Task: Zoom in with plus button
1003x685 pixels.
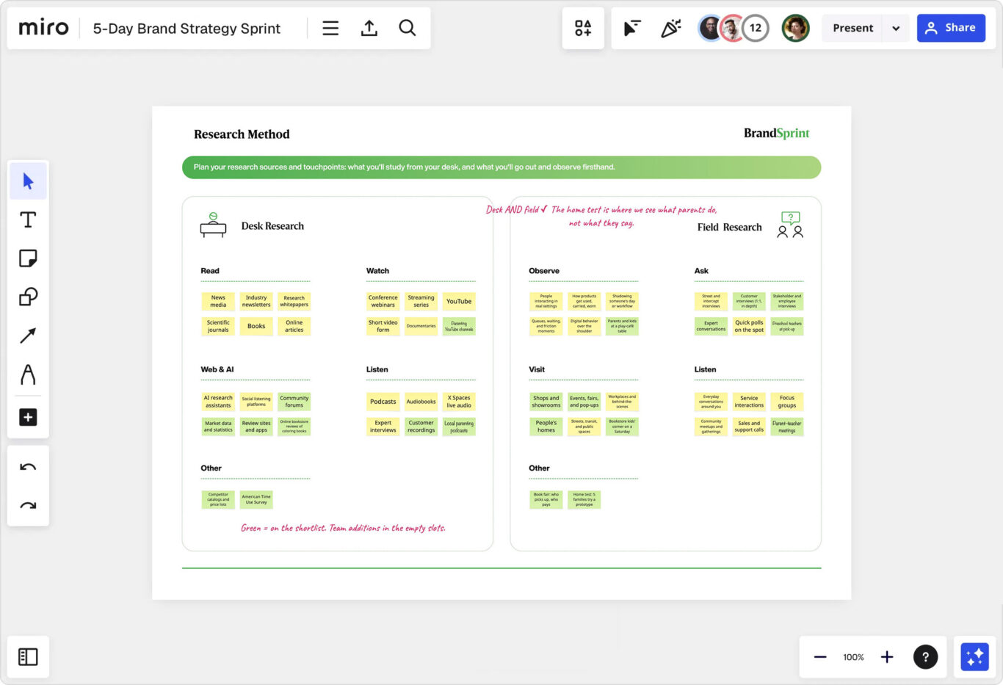Action: [x=887, y=657]
